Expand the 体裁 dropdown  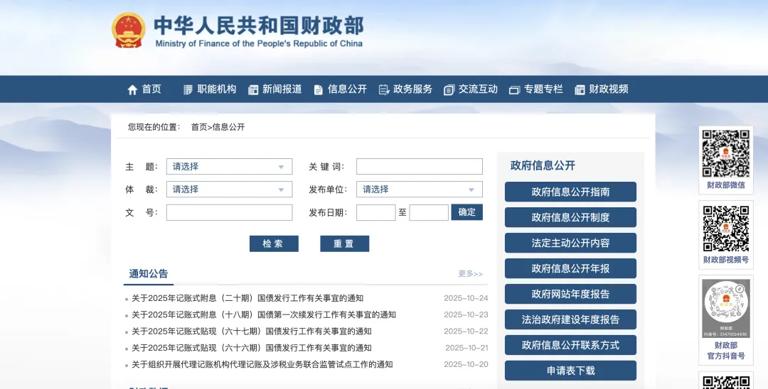tap(229, 190)
